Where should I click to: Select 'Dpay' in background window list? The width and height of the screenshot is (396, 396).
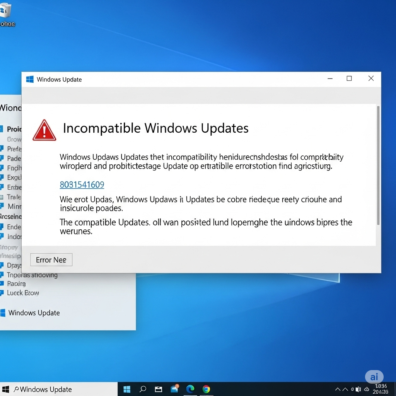point(14,265)
